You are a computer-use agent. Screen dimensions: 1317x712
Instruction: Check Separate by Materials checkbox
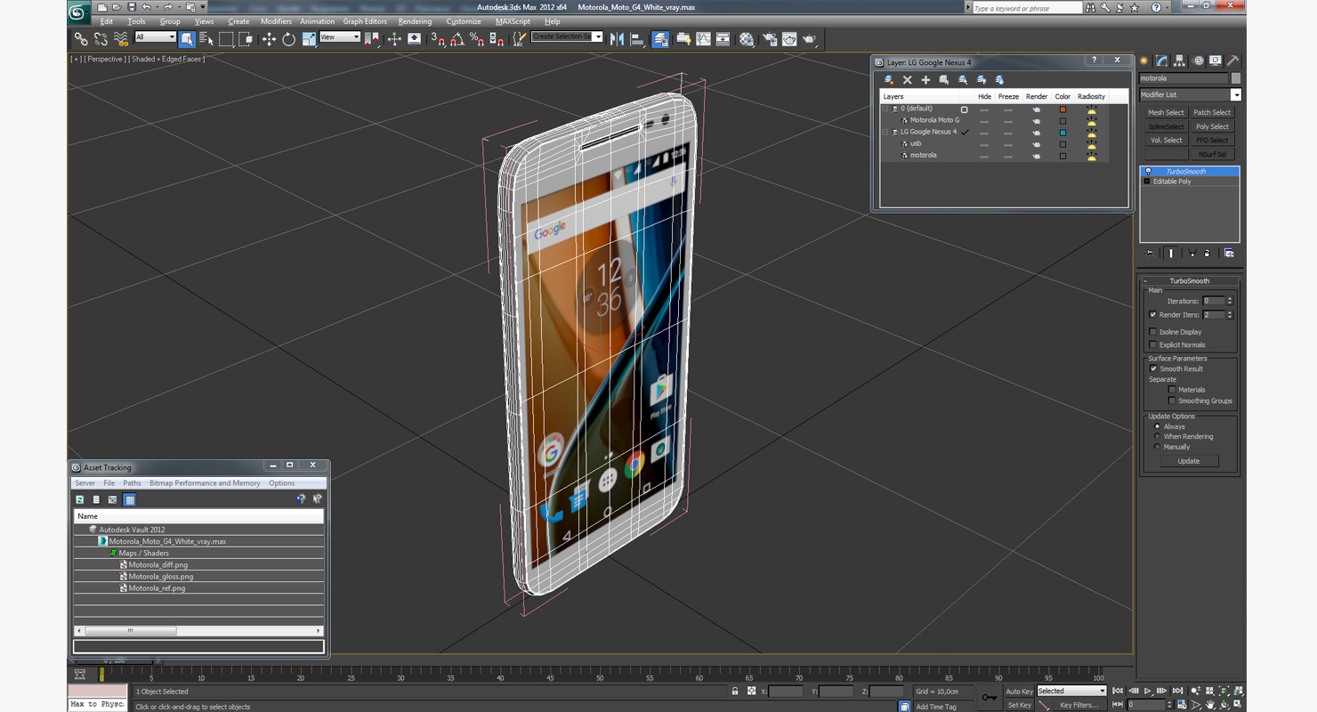pos(1172,390)
